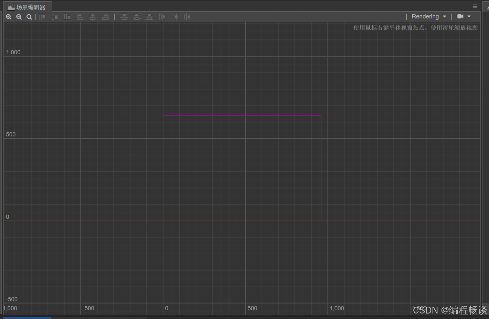The height and width of the screenshot is (319, 489).
Task: Distribute nodes evenly by horizontal centers
Action: (175, 17)
